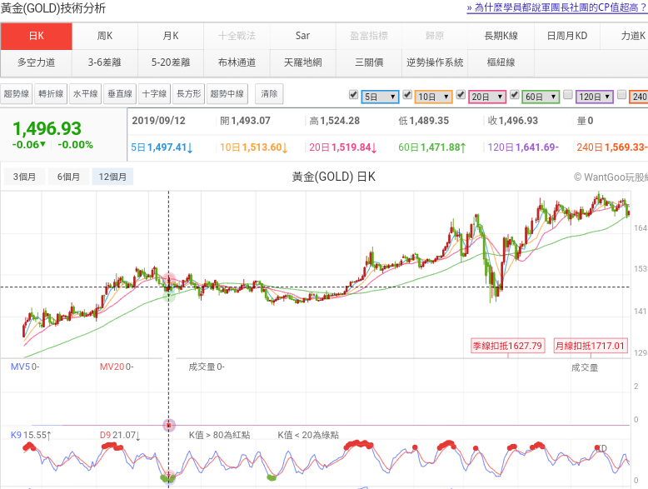Image resolution: width=648 pixels, height=489 pixels.
Task: Toggle the 20日 moving average checkbox
Action: [461, 95]
